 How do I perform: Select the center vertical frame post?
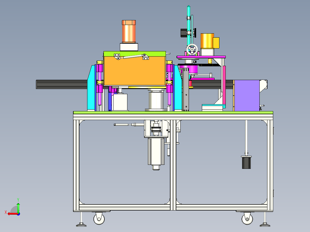[x=173, y=165]
